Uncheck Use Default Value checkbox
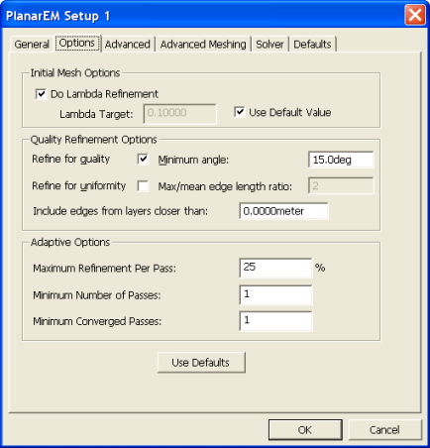Image resolution: width=430 pixels, height=448 pixels. [x=240, y=112]
